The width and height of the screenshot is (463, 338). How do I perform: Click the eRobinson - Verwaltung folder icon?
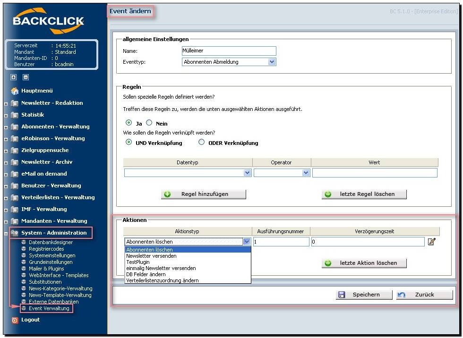15,138
